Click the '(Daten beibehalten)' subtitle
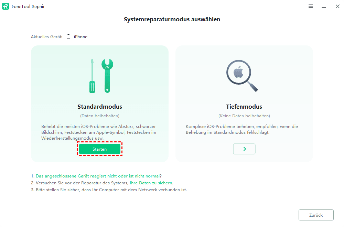344x227 pixels. (100, 116)
